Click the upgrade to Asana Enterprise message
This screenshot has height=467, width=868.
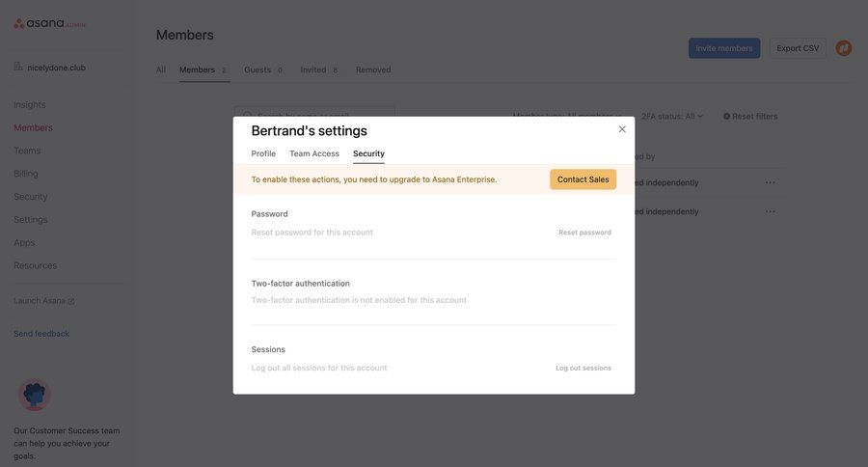pos(374,179)
